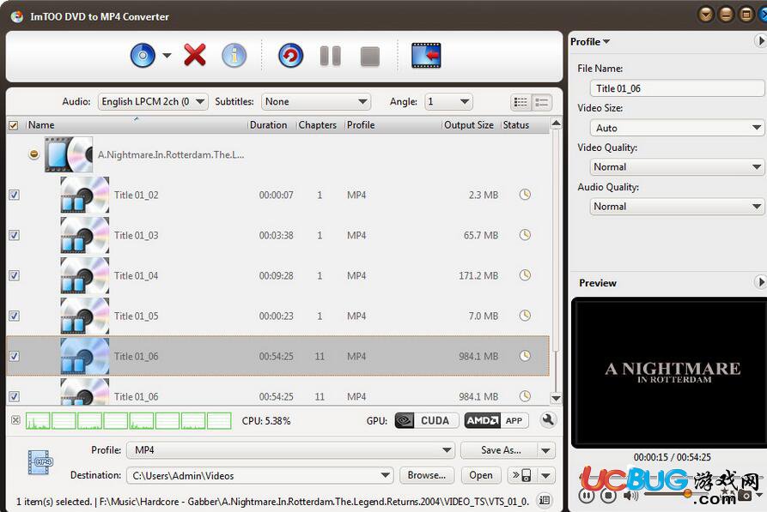This screenshot has height=512, width=767.
Task: Uncheck the highlighted Title 01_06 checkbox
Action: 15,356
